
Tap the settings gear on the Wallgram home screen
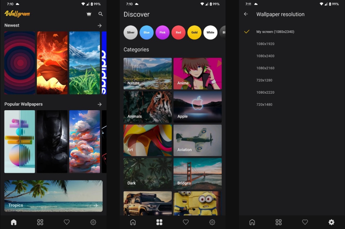[x=93, y=222]
